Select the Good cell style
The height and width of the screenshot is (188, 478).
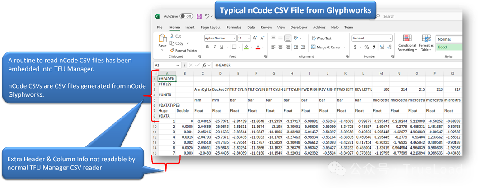point(449,47)
